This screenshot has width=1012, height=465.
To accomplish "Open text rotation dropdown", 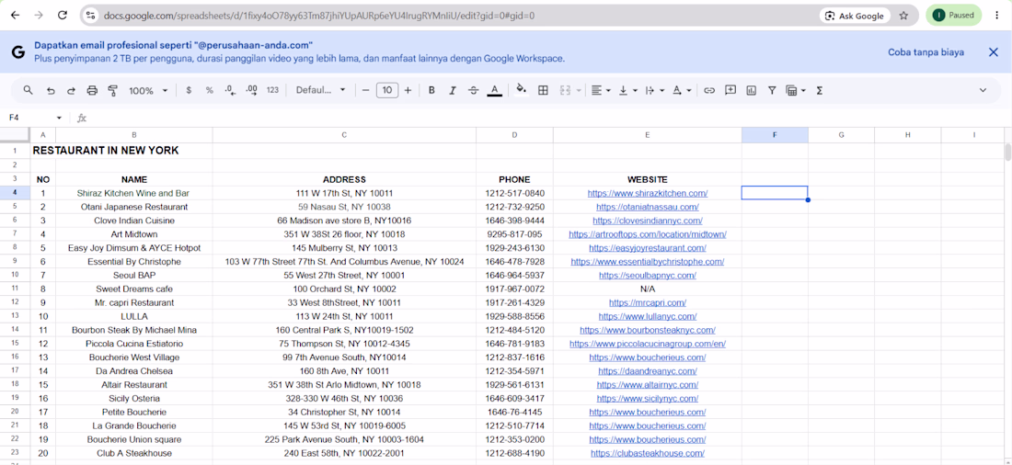I will click(x=682, y=90).
